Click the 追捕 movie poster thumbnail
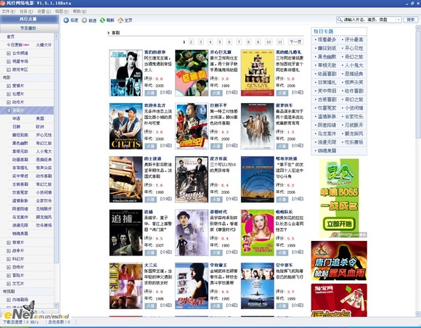 click(x=126, y=232)
